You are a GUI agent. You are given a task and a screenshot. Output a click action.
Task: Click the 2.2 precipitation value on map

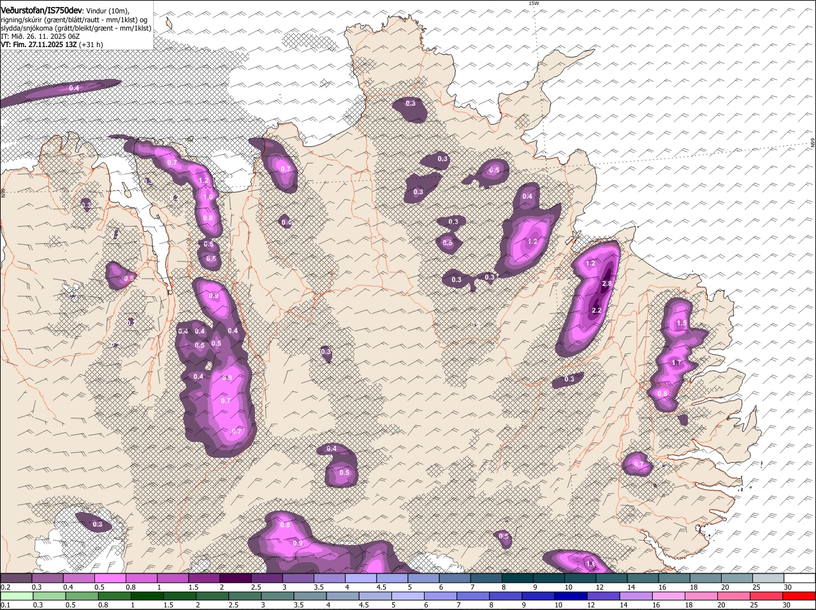tap(597, 310)
